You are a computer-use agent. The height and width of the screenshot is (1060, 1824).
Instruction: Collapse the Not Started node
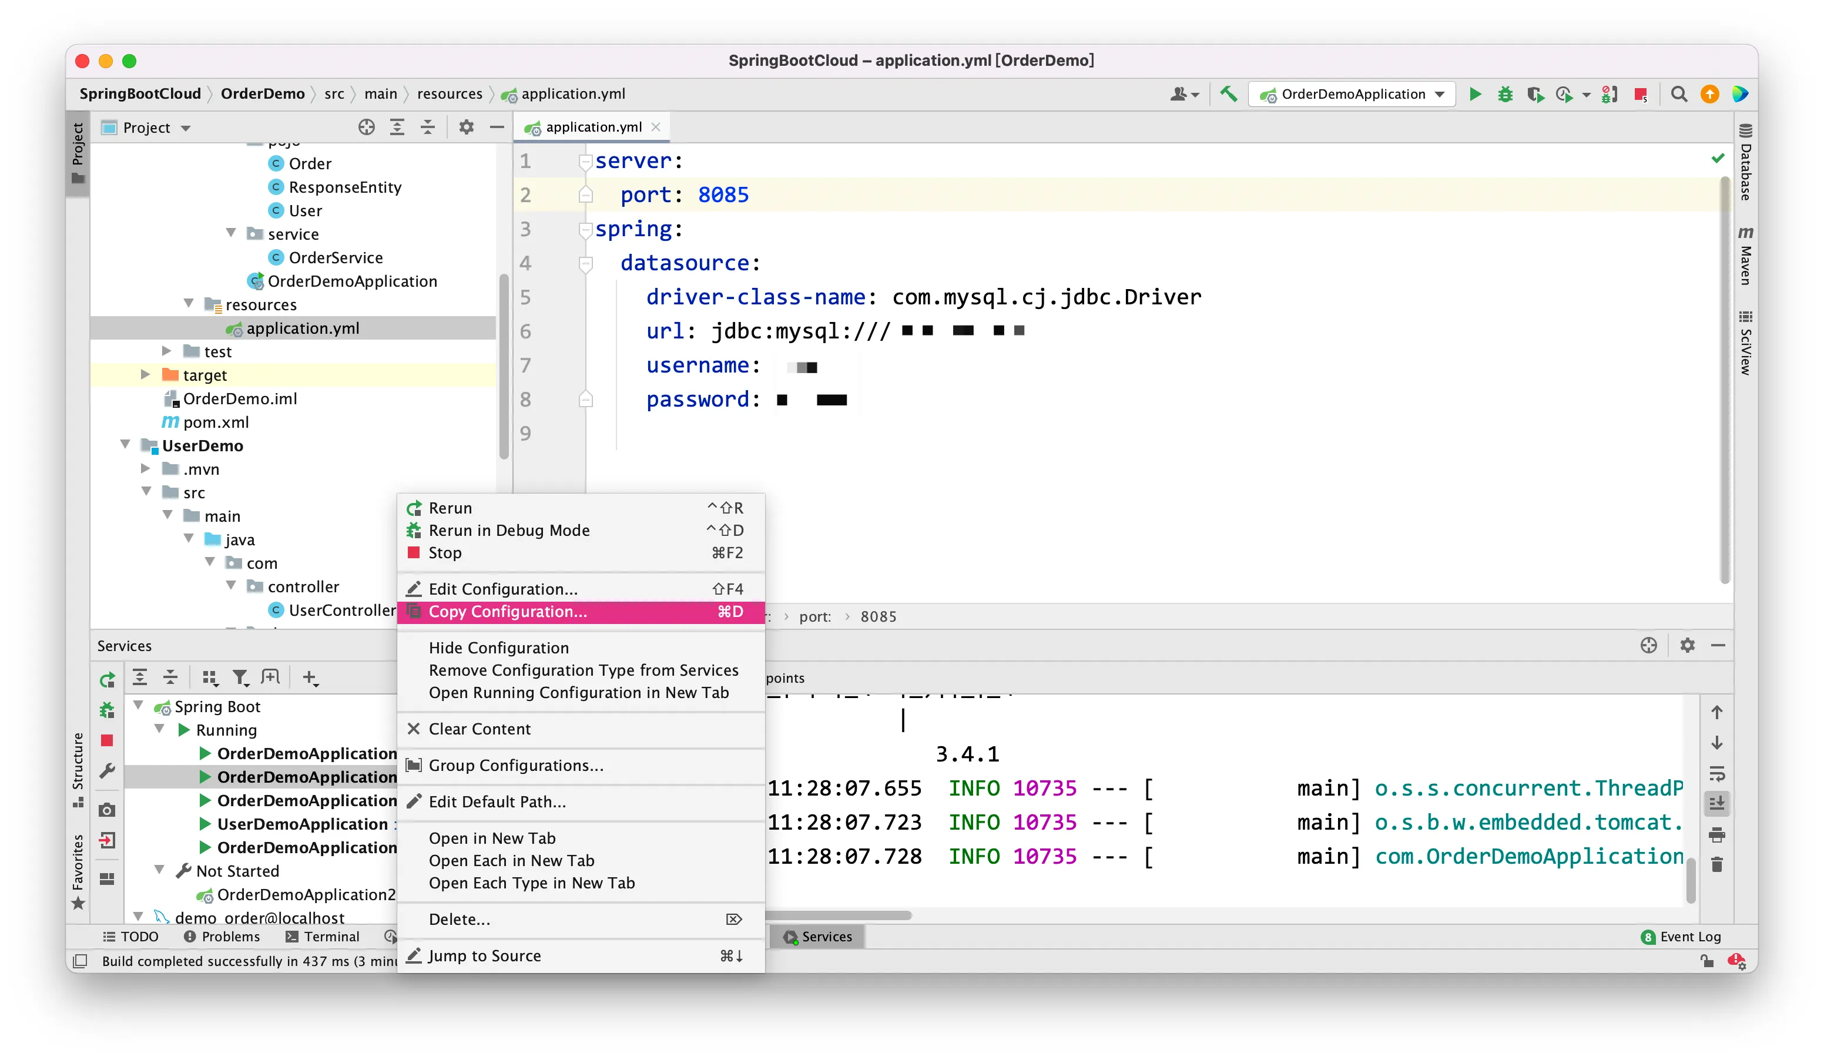[x=159, y=870]
